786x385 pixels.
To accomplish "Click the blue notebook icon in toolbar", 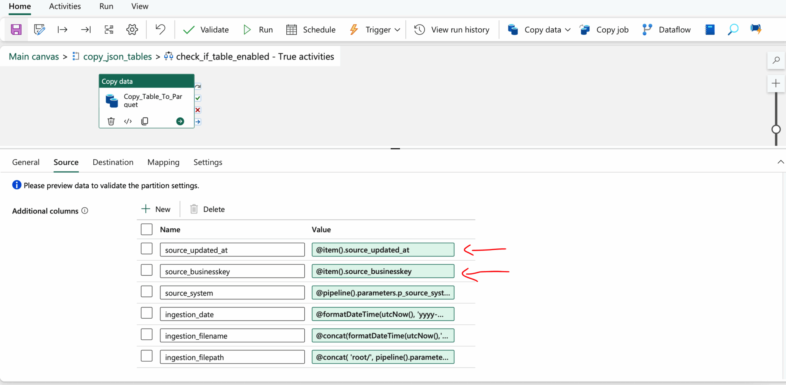I will point(710,30).
